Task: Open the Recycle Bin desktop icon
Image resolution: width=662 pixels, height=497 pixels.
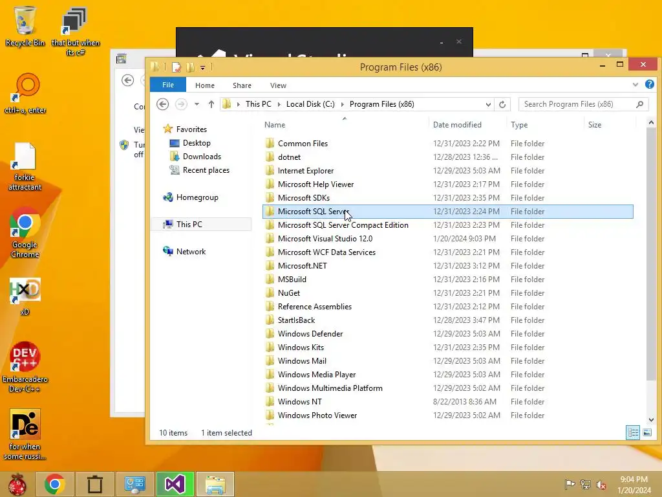Action: point(25,25)
